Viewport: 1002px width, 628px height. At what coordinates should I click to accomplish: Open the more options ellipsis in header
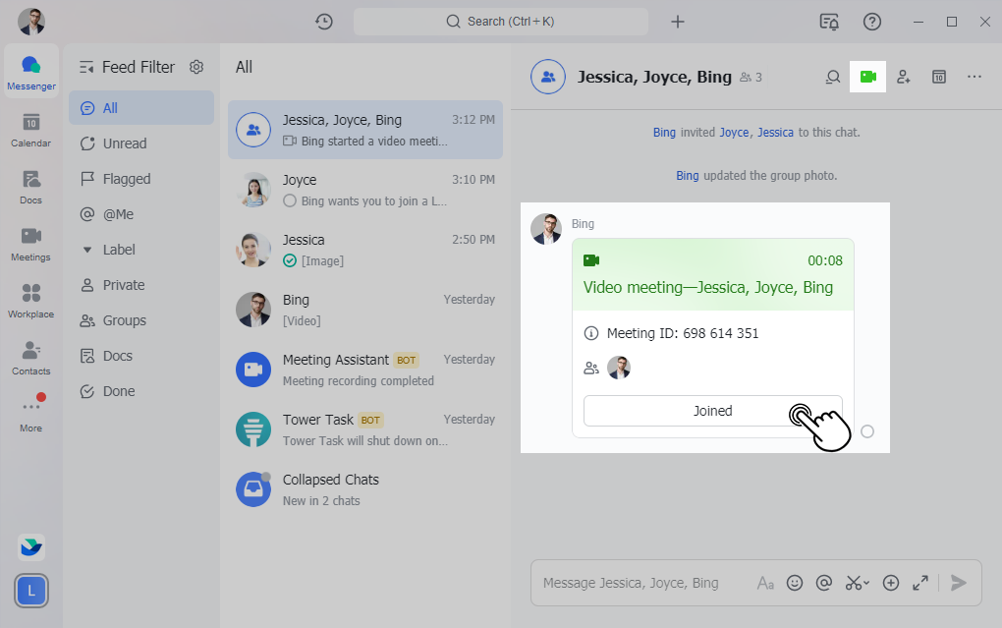point(974,77)
